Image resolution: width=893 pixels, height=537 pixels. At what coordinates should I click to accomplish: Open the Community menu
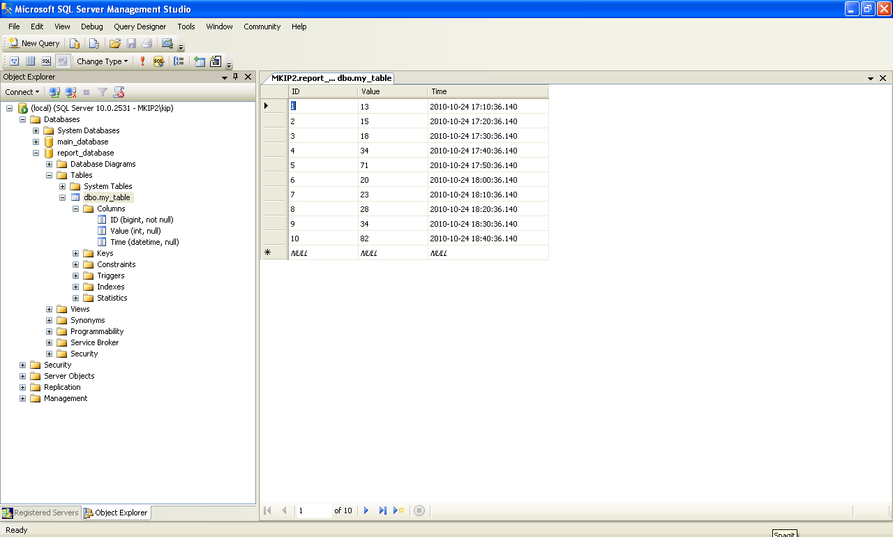(262, 27)
